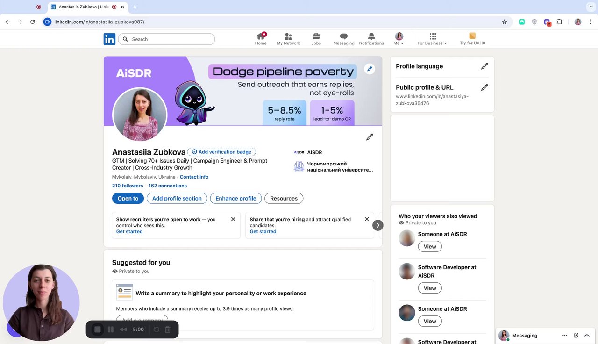
Task: Click the browser address bar URL
Action: (x=99, y=21)
